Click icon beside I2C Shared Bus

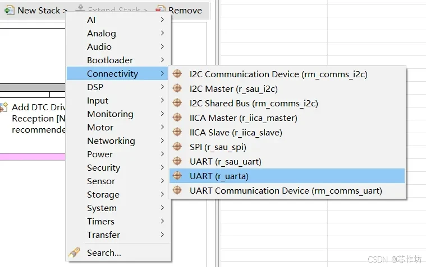(177, 103)
